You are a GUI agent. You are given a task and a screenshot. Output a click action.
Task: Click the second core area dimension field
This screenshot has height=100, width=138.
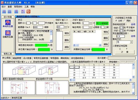[34, 23]
